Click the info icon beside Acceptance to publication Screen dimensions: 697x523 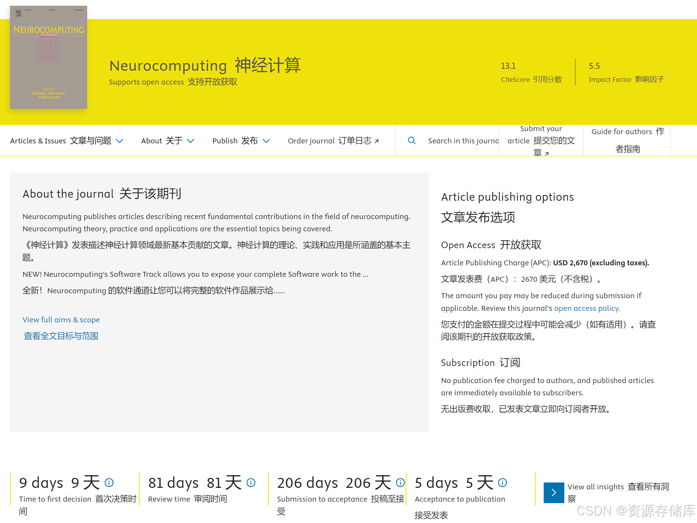tap(503, 482)
